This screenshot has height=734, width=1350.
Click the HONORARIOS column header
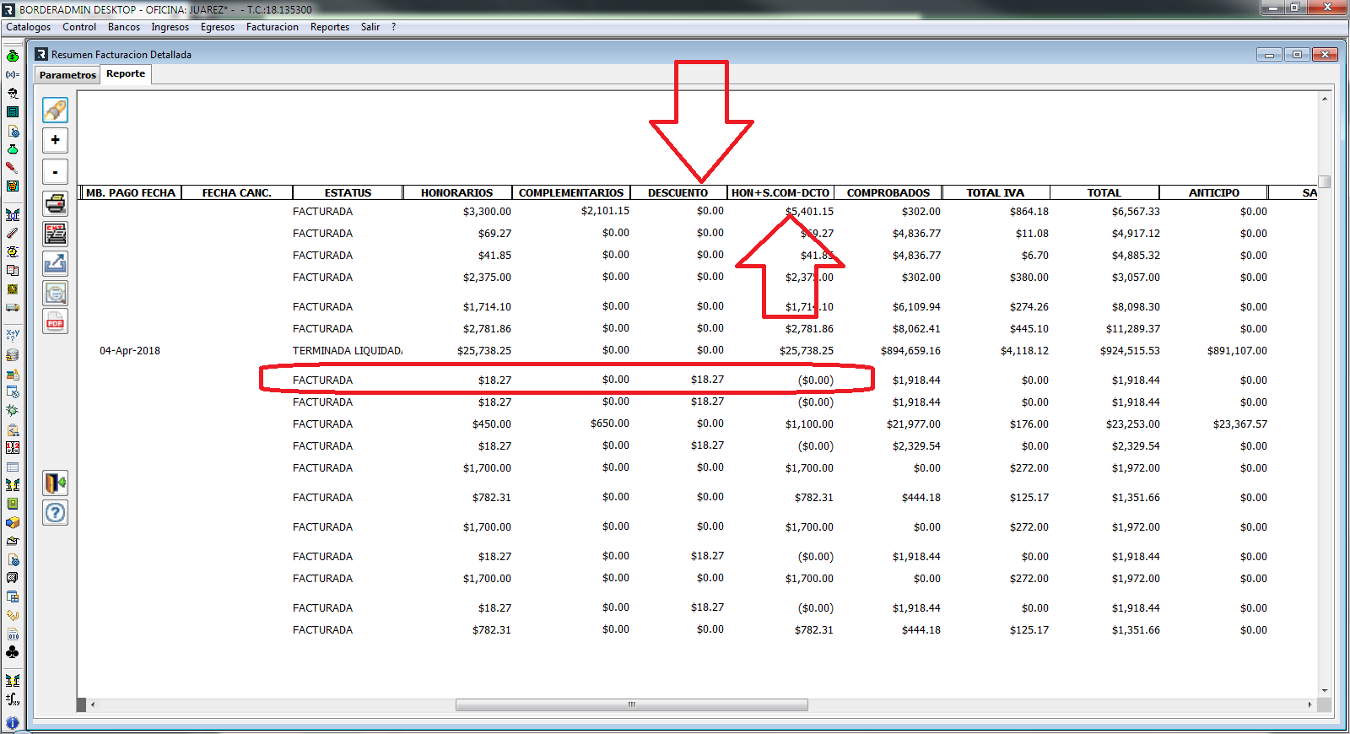tap(456, 193)
